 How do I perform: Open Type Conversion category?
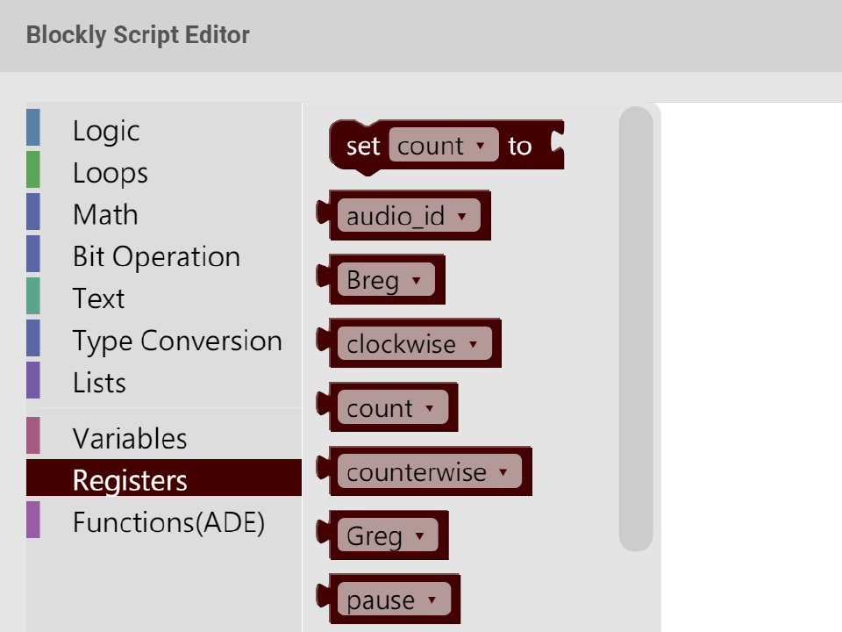(177, 341)
